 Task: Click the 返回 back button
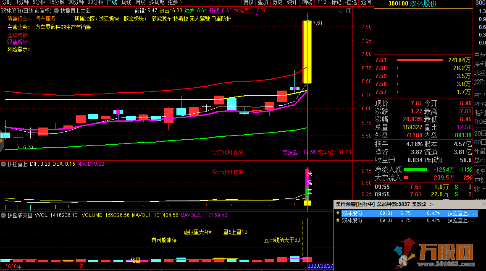coord(366,3)
